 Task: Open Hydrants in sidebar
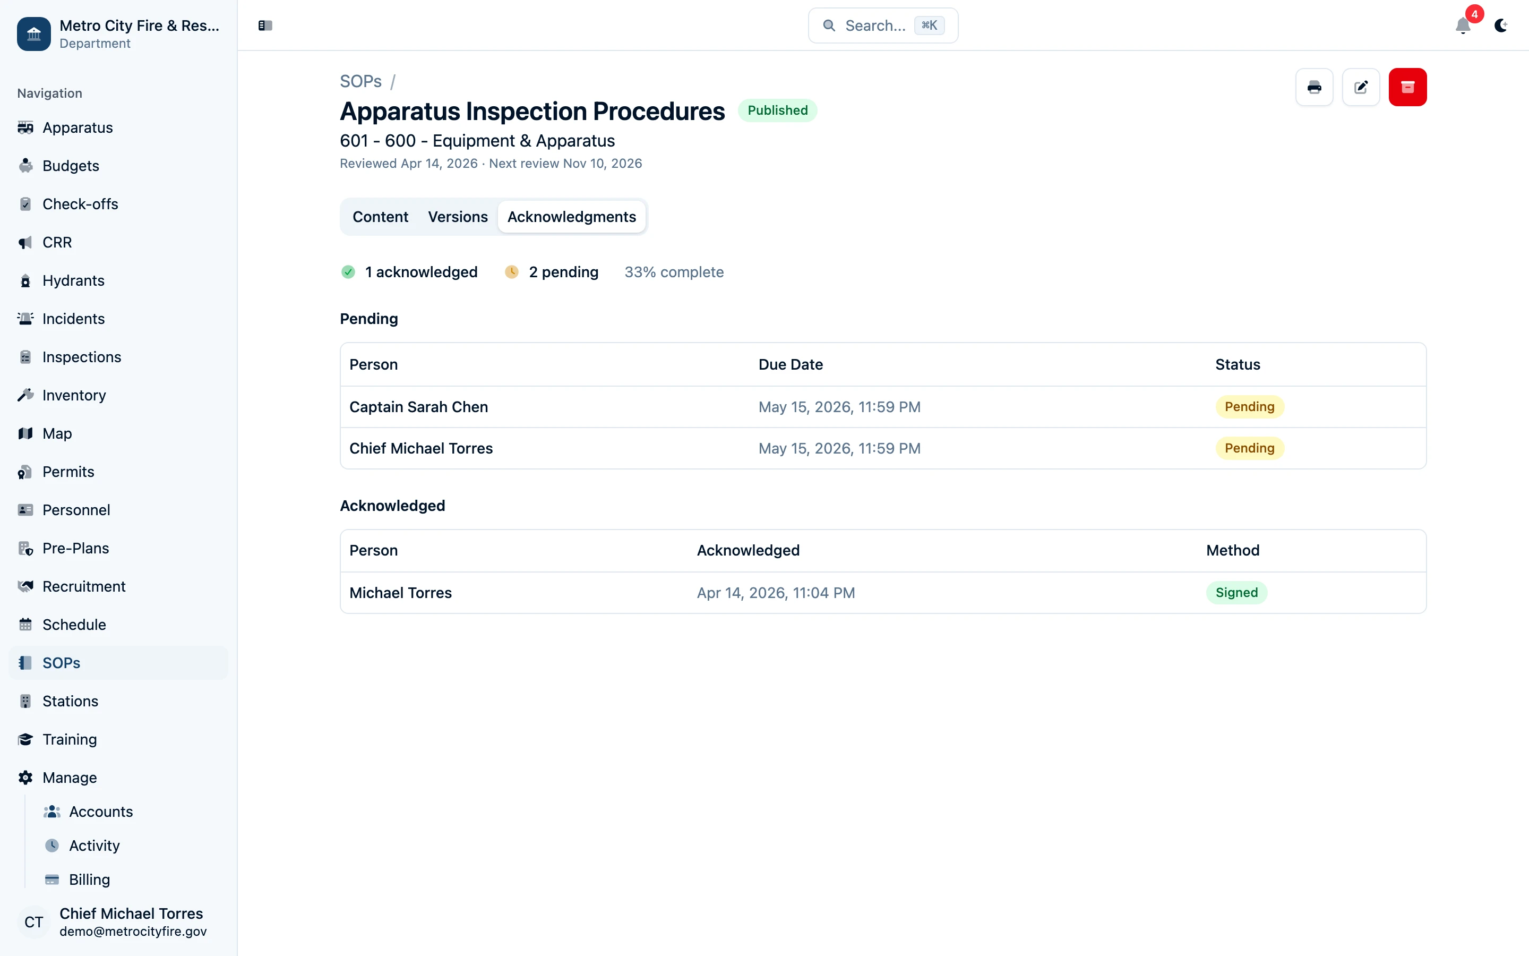(73, 280)
